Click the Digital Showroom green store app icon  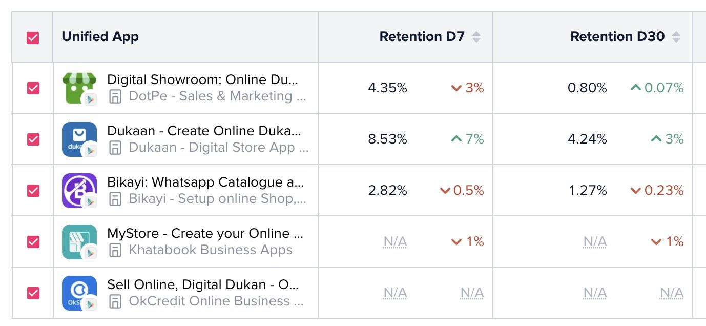pos(79,88)
